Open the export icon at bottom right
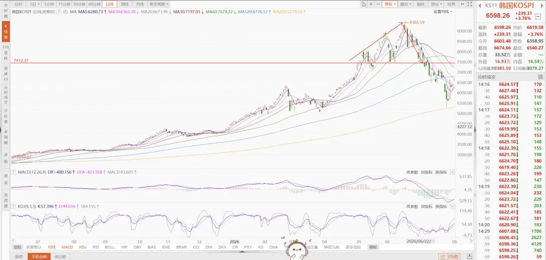The image size is (546, 260). pyautogui.click(x=469, y=256)
